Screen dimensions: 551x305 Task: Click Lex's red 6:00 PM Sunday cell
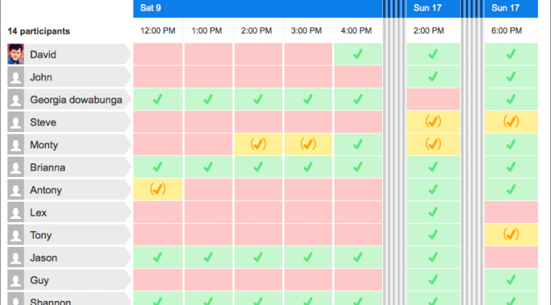pos(511,212)
